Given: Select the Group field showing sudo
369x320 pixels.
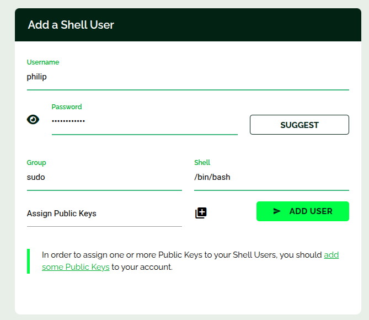Looking at the screenshot, I should [x=104, y=178].
